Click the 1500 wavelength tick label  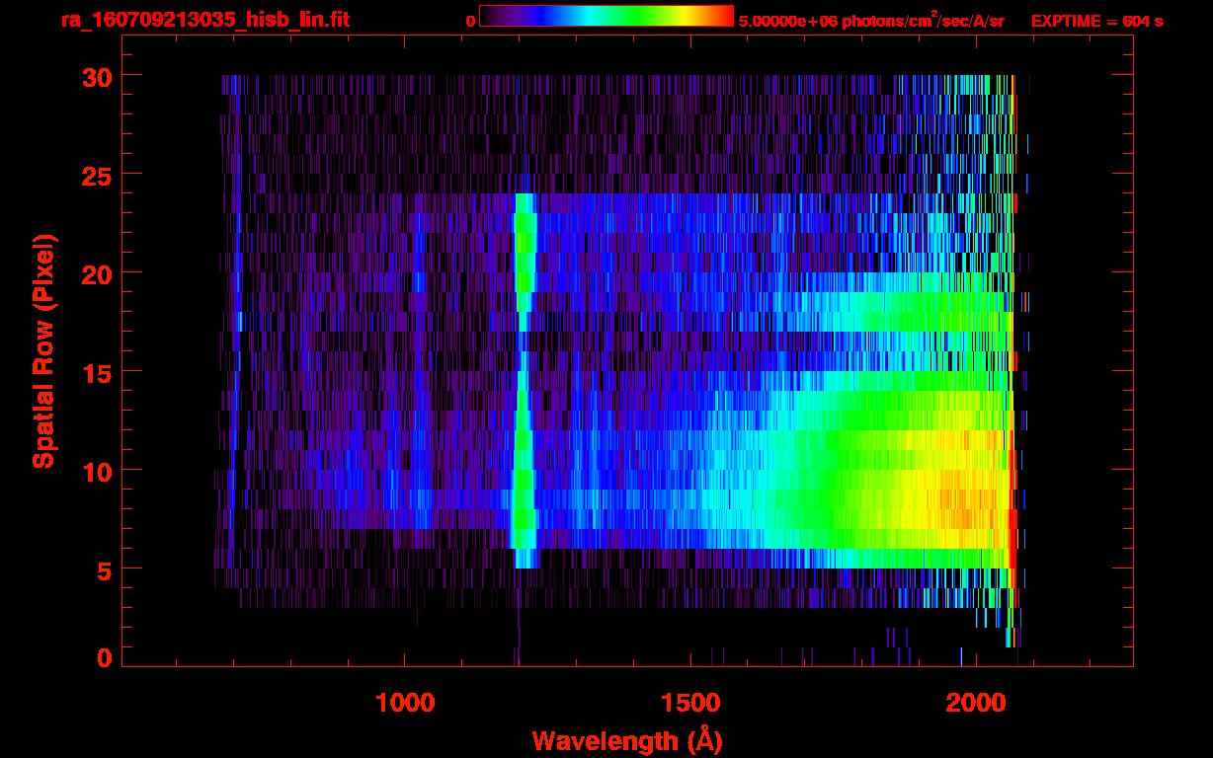(690, 703)
